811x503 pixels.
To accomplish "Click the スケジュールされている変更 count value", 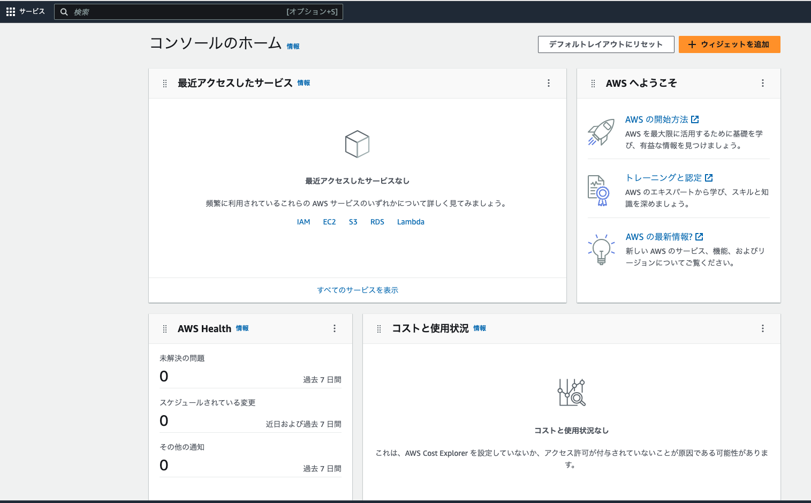I will [x=164, y=421].
